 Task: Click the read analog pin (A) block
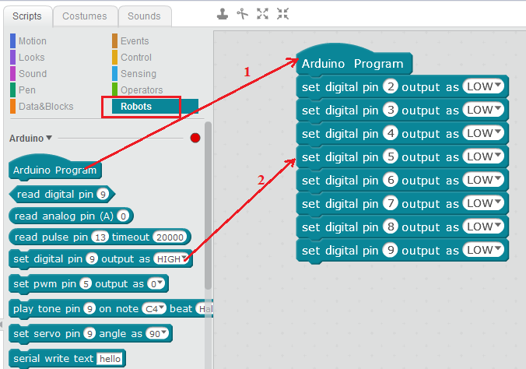[x=71, y=216]
